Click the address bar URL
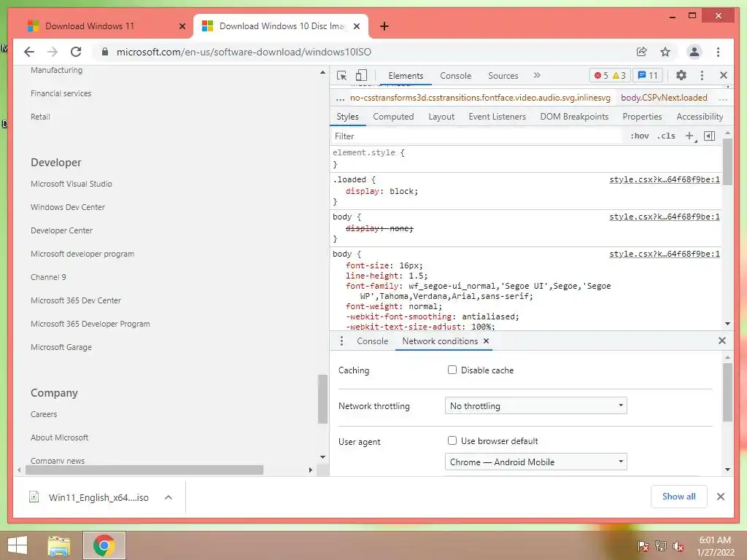 [244, 52]
